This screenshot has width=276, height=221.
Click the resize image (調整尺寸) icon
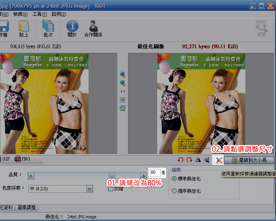[219, 160]
